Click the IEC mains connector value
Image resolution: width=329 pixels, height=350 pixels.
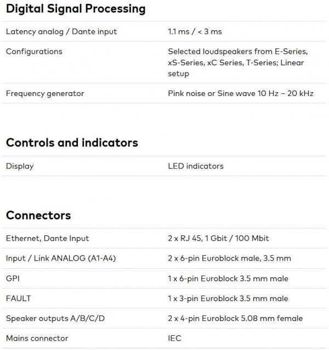(175, 338)
